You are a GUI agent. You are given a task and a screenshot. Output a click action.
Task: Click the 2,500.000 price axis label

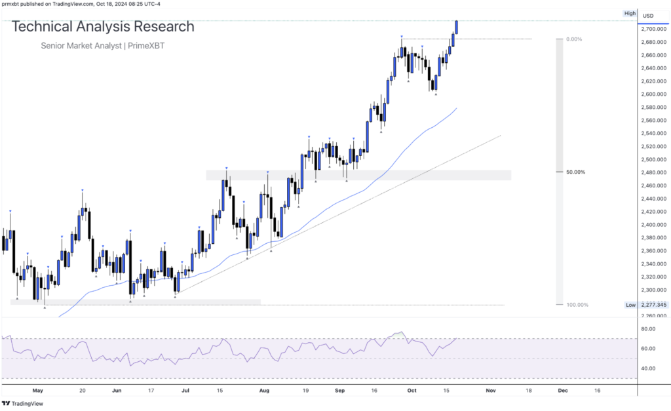tap(653, 160)
